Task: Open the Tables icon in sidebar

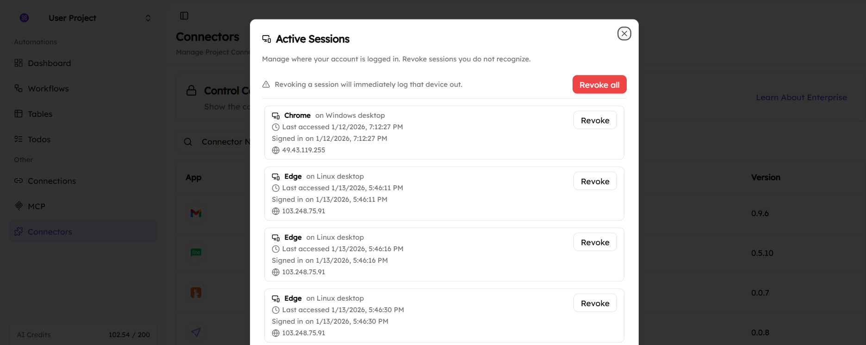Action: [x=19, y=114]
